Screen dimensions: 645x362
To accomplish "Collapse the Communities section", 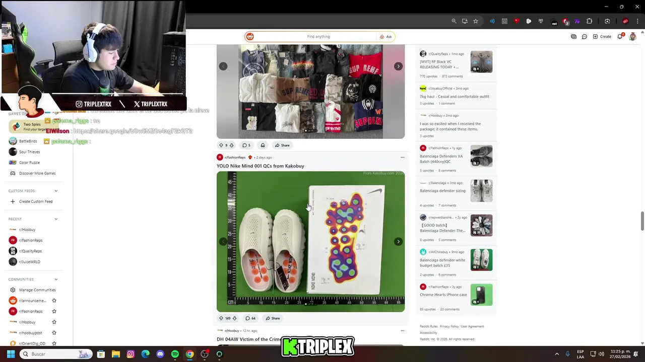I will [56, 280].
